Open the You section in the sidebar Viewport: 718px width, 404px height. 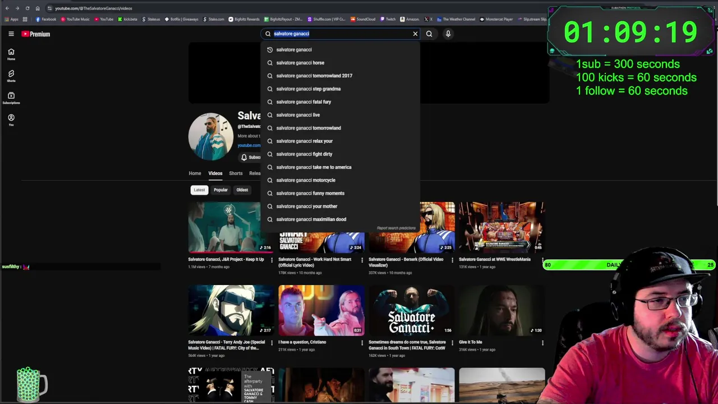(11, 120)
